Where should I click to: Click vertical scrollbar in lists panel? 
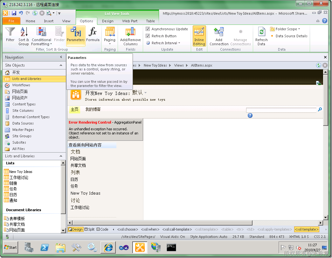pos(63,189)
